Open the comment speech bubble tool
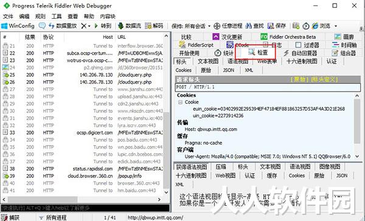The image size is (365, 221). coord(42,25)
